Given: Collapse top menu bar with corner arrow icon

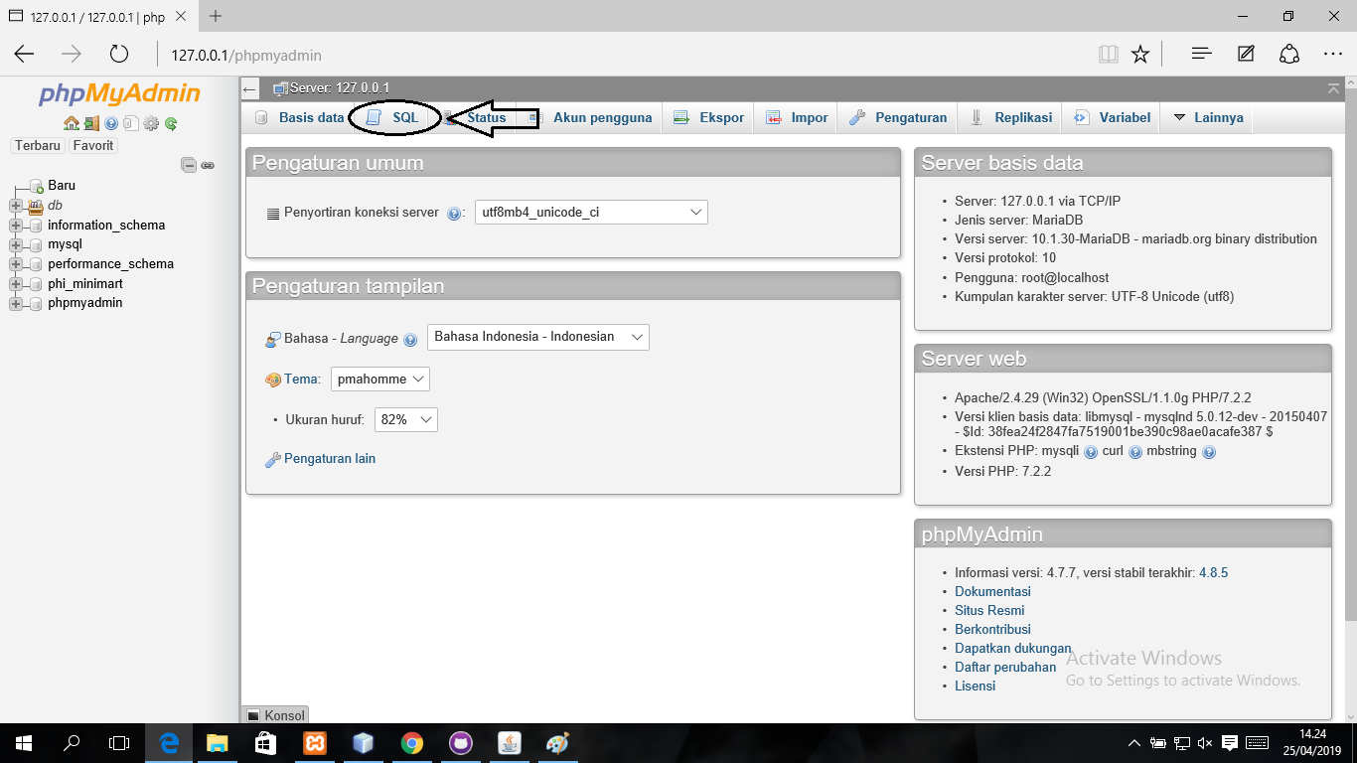Looking at the screenshot, I should click(1333, 88).
